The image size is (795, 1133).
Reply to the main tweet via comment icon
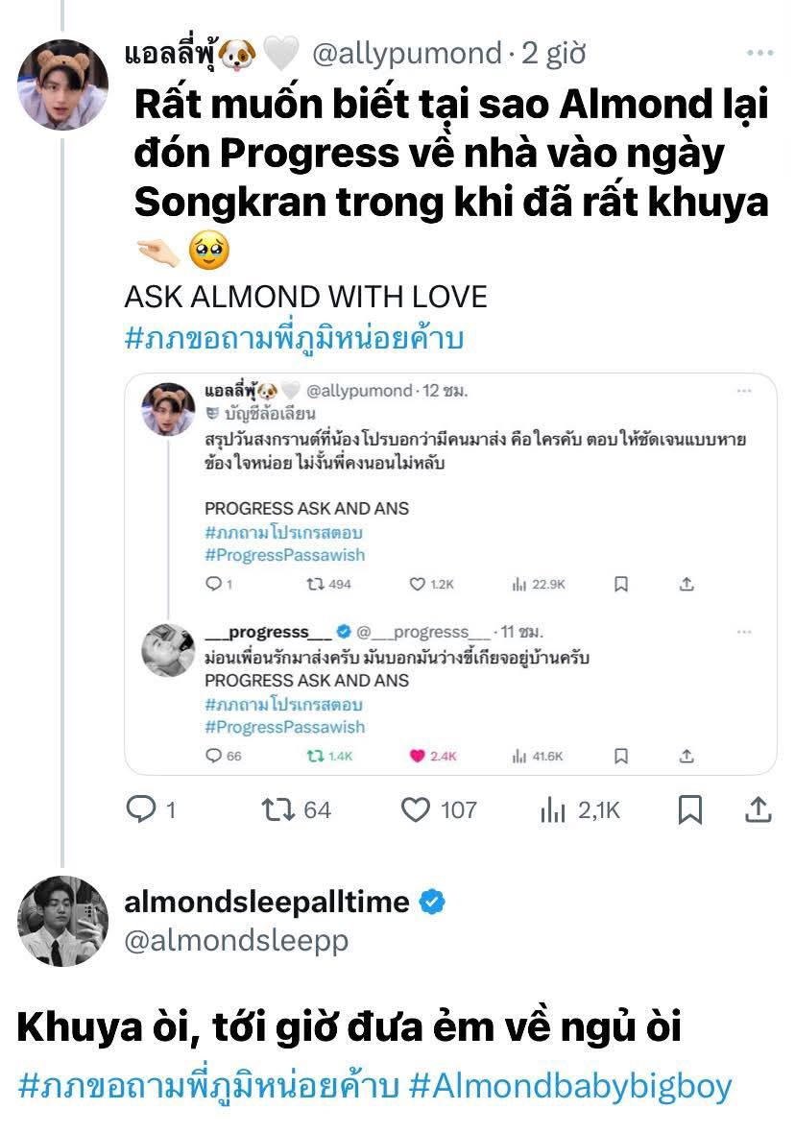142,810
